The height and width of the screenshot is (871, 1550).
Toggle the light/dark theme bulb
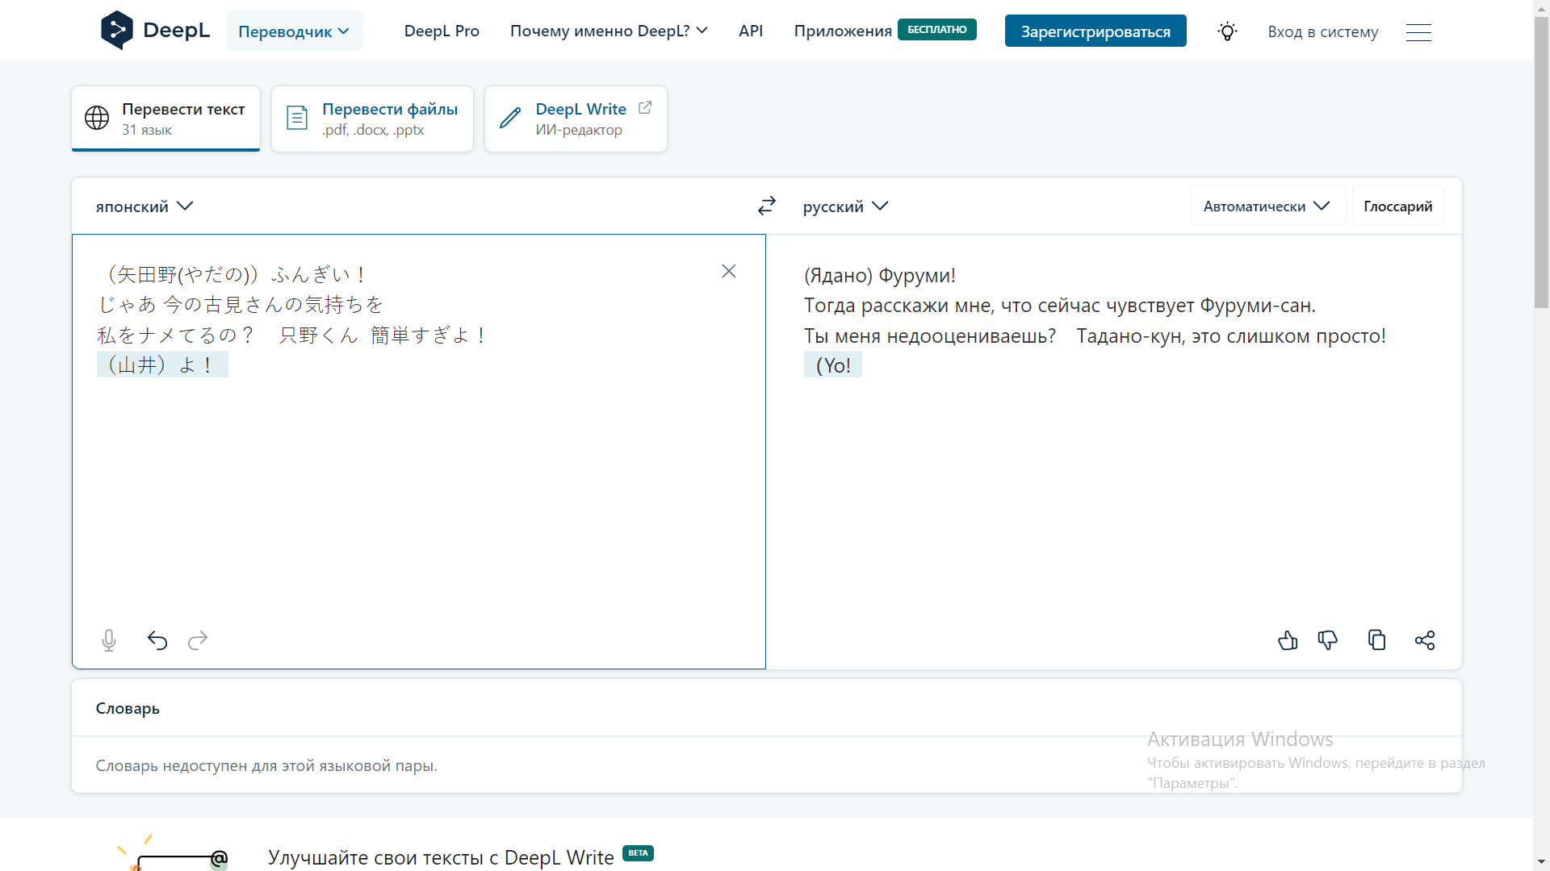click(1227, 31)
